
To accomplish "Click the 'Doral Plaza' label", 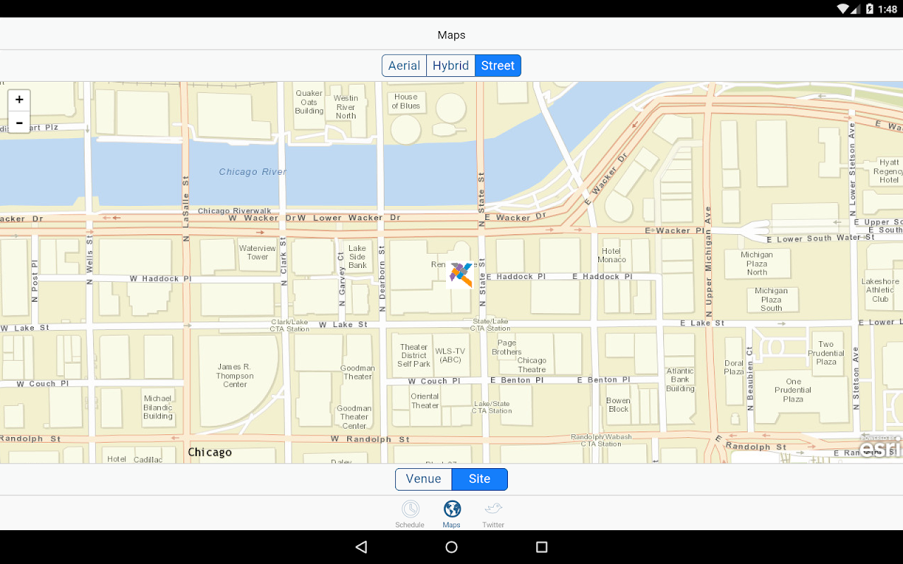I will tap(734, 367).
